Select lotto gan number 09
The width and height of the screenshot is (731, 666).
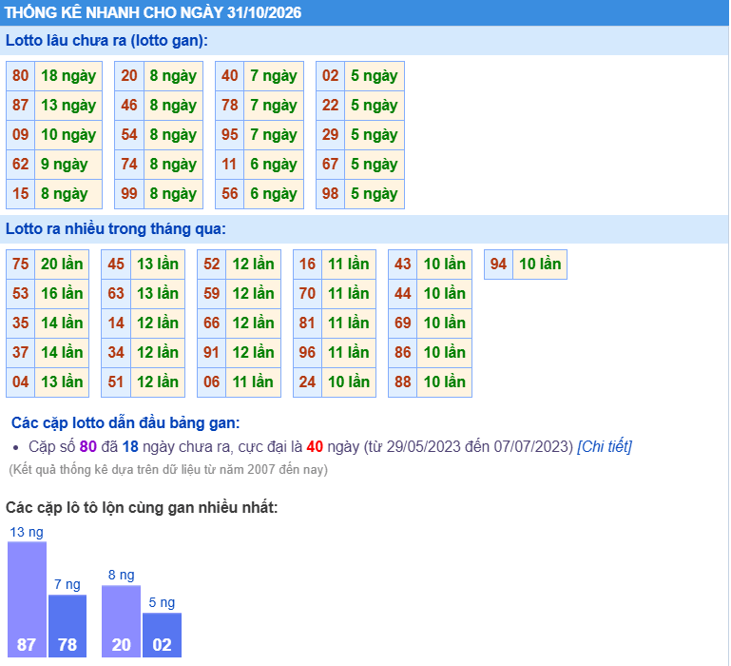21,135
